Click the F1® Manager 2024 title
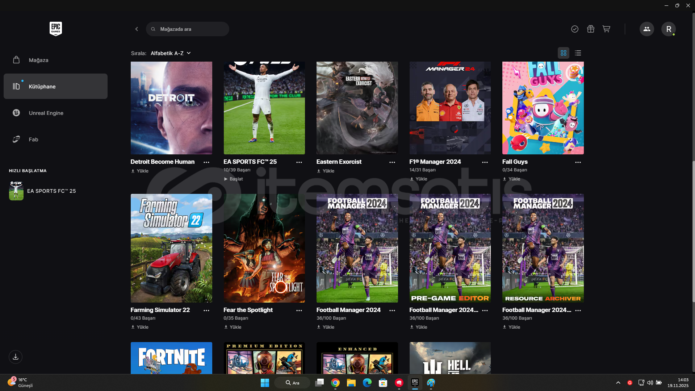The width and height of the screenshot is (695, 391). (x=435, y=162)
